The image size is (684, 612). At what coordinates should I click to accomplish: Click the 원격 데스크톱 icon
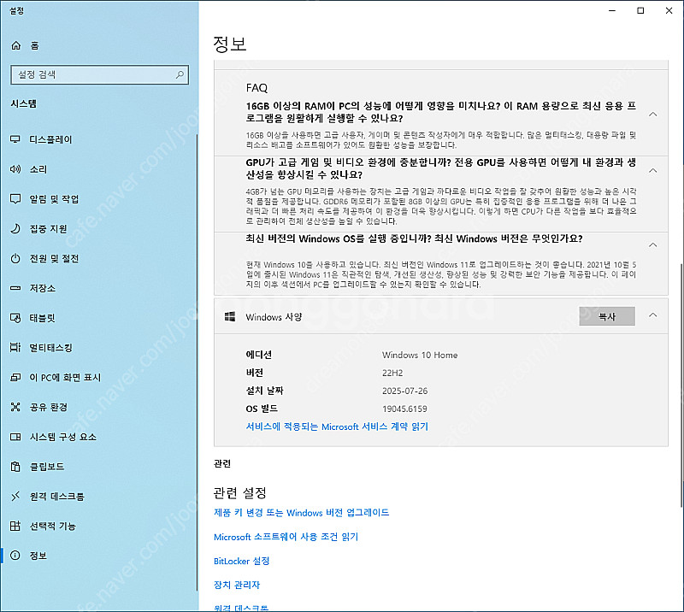15,496
